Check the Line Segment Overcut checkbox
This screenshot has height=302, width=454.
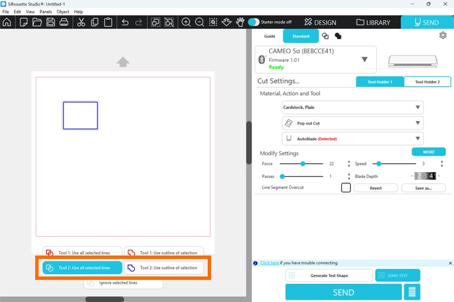[x=346, y=188]
